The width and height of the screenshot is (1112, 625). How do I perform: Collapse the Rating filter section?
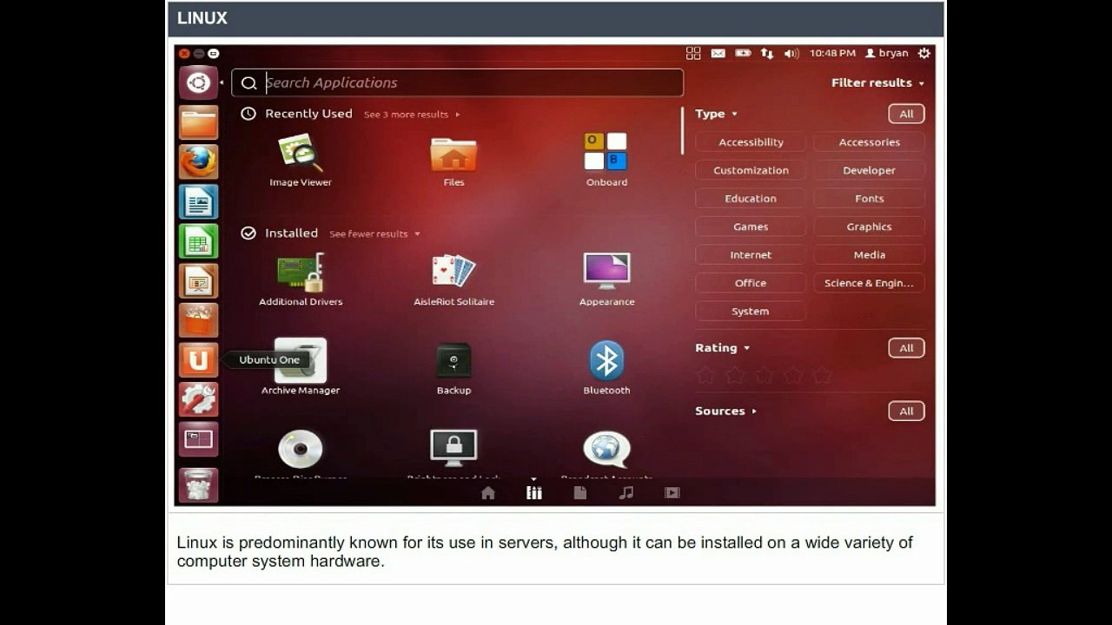point(722,348)
